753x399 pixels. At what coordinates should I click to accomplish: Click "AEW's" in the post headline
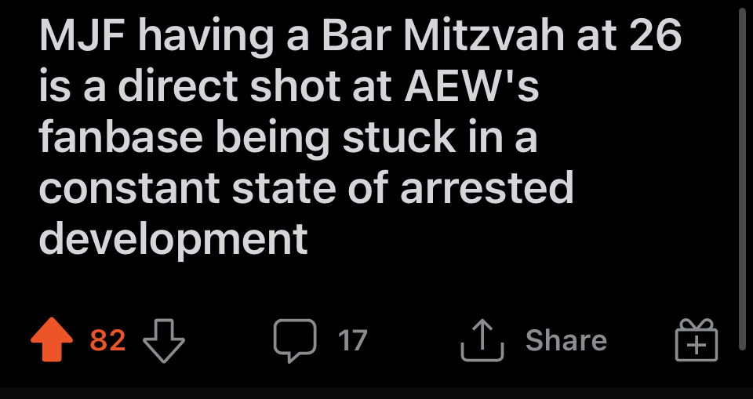471,87
